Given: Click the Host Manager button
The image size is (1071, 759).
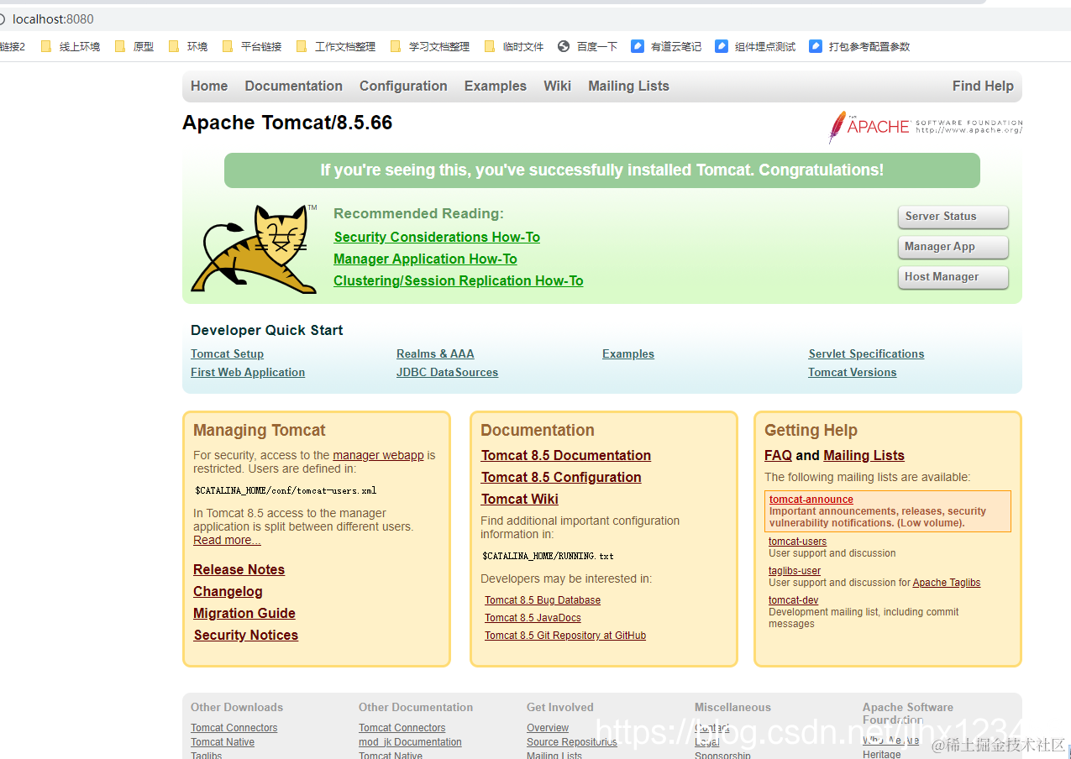Looking at the screenshot, I should coord(953,277).
